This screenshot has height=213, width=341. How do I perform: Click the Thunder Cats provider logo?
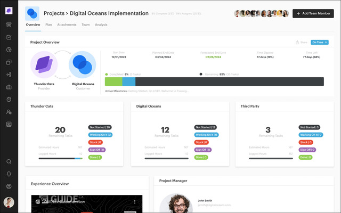click(x=44, y=65)
